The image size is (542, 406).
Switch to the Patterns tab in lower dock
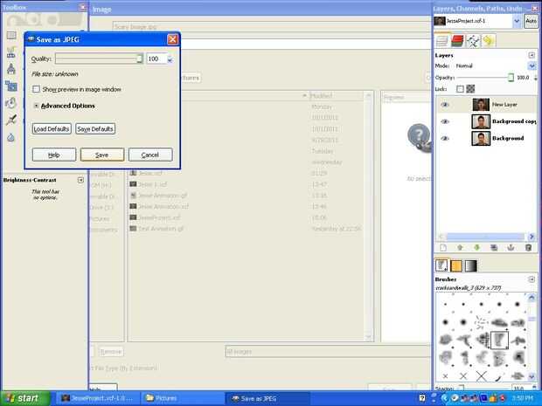[x=456, y=265]
